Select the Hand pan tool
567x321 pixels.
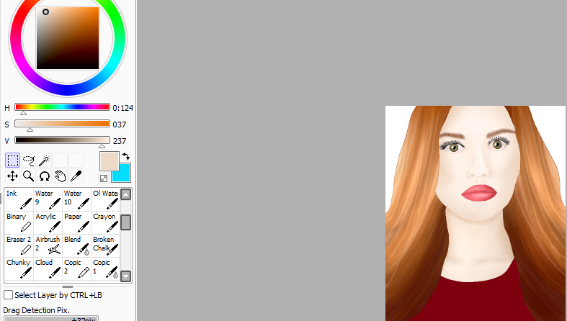61,176
